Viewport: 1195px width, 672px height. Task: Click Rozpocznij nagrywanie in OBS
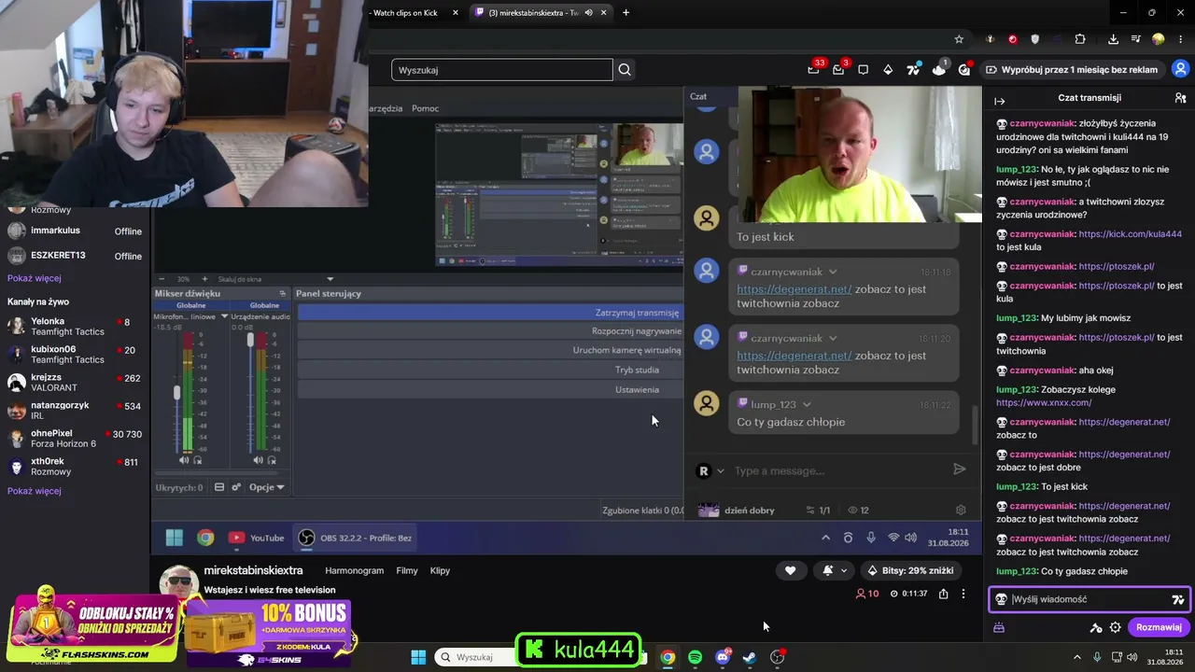point(490,331)
